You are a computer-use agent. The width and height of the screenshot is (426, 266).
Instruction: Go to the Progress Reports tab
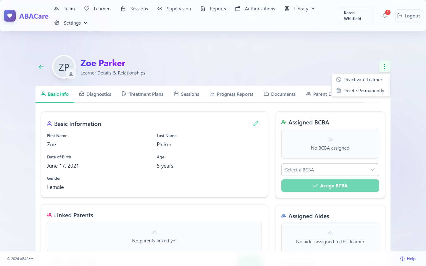[231, 94]
